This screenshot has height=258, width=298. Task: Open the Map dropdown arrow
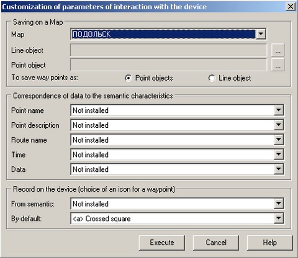point(261,34)
